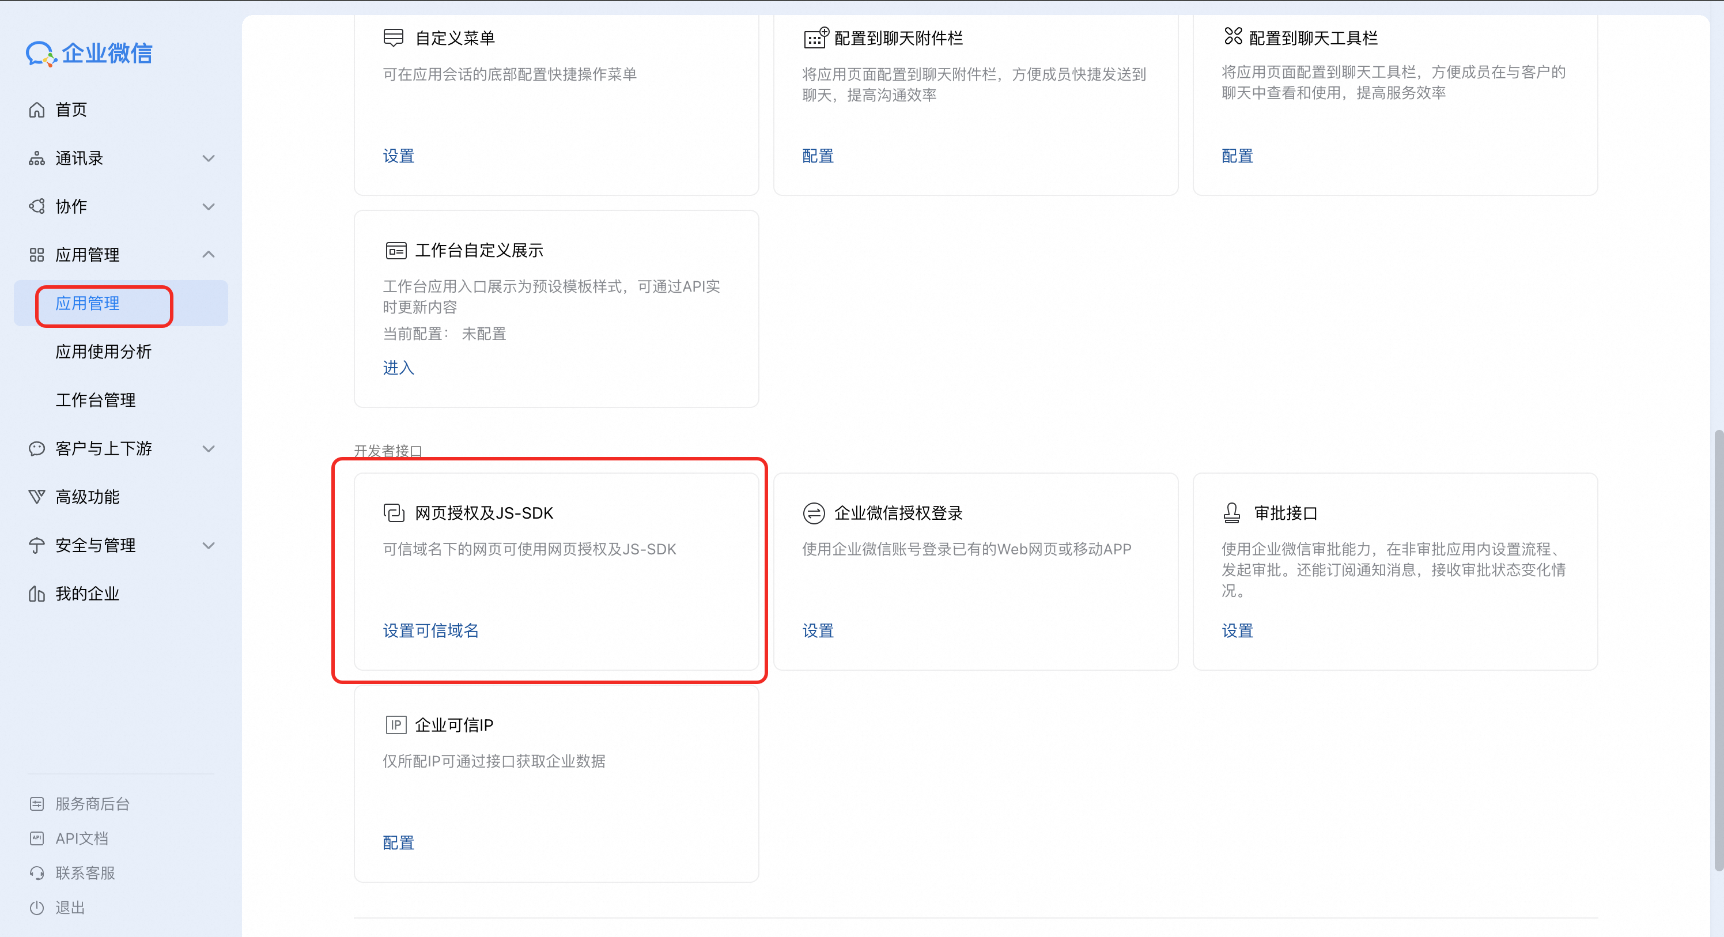
Task: Collapse the 应用管理 sidebar section
Action: [x=208, y=254]
